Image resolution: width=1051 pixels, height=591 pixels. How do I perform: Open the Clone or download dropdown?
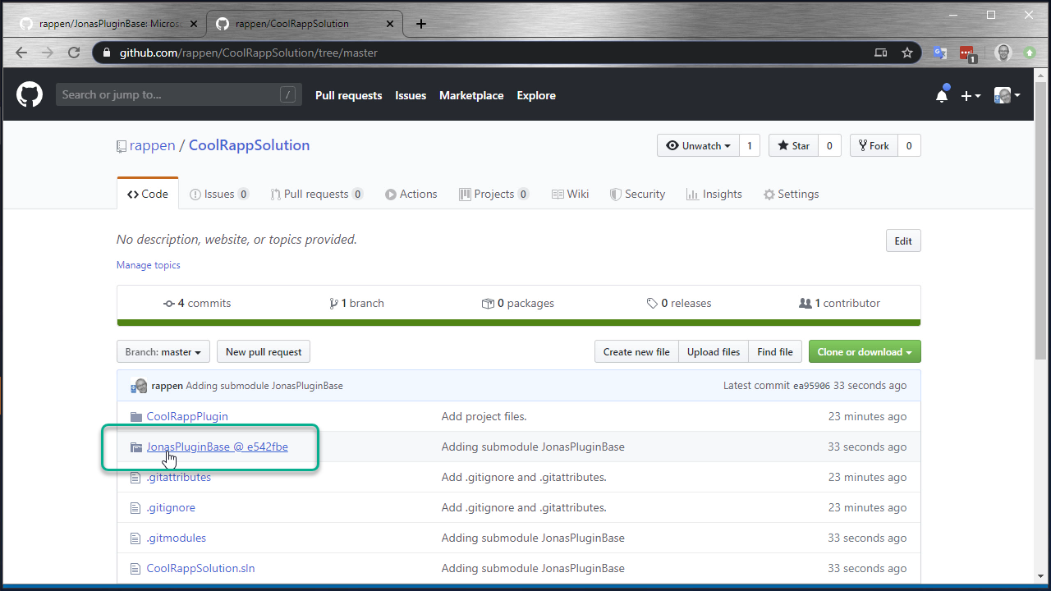865,352
